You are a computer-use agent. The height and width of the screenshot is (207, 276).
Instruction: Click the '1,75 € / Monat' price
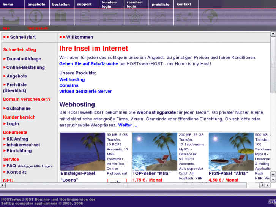point(147,180)
